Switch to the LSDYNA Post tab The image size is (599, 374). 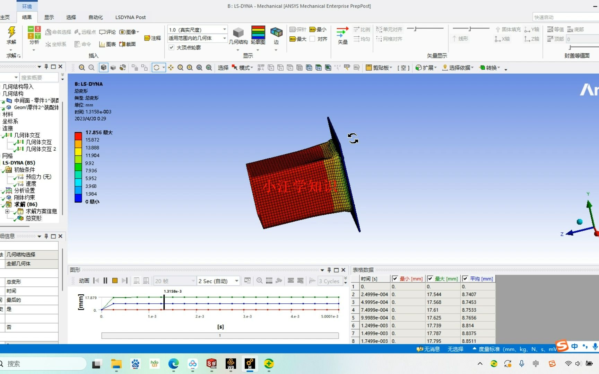[x=130, y=17]
